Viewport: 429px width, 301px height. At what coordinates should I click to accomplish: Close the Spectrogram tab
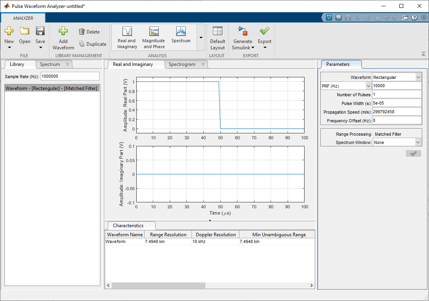[x=203, y=64]
